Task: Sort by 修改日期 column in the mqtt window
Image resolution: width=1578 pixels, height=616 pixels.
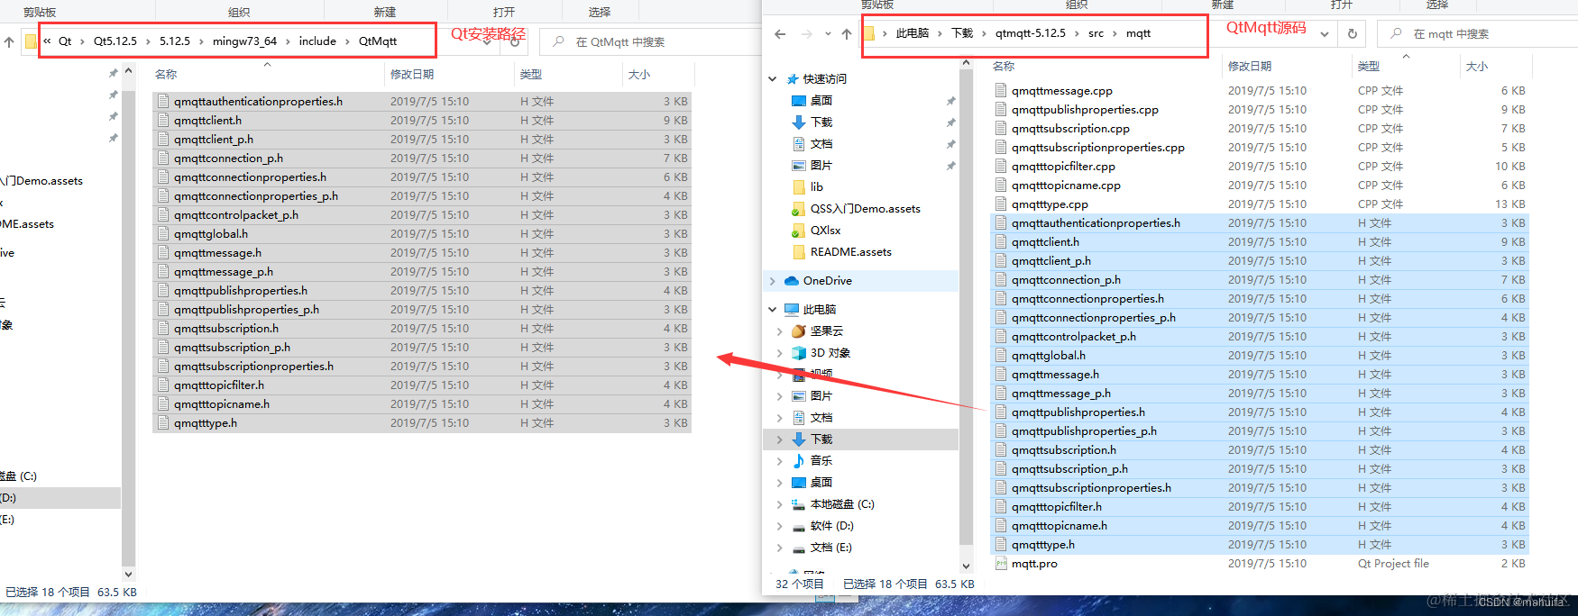Action: (x=1250, y=67)
